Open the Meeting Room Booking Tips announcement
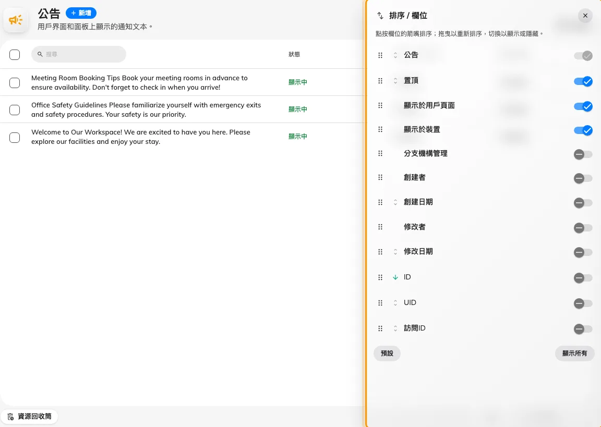 139,83
